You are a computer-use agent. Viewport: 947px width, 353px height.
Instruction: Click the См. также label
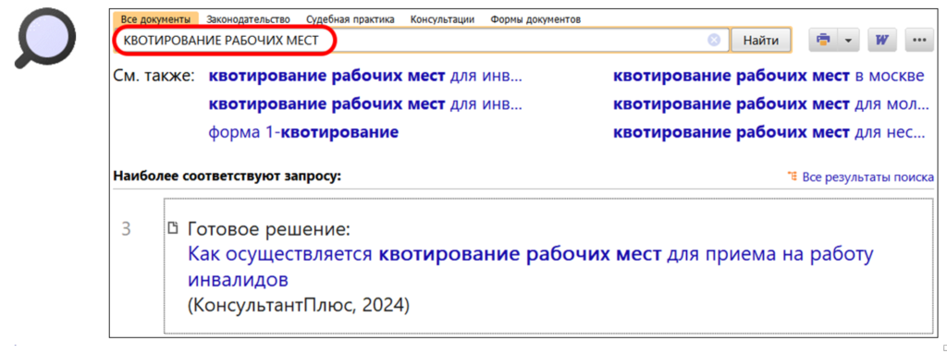pos(154,76)
